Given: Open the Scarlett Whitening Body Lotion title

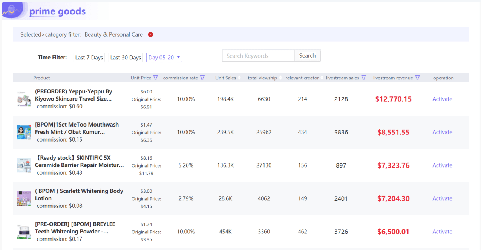Looking at the screenshot, I should [x=79, y=195].
